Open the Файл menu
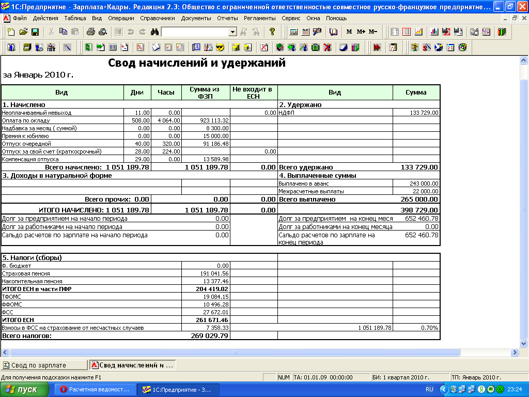Image resolution: width=529 pixels, height=397 pixels. [20, 18]
